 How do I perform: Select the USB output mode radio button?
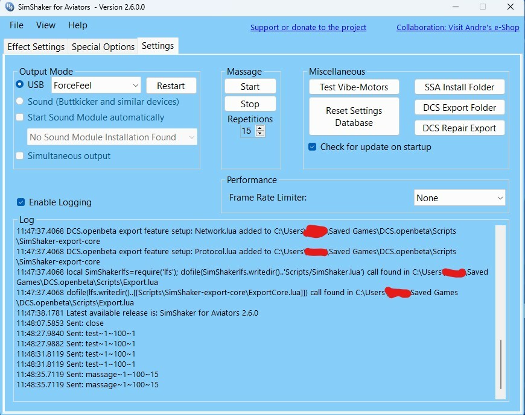[20, 84]
